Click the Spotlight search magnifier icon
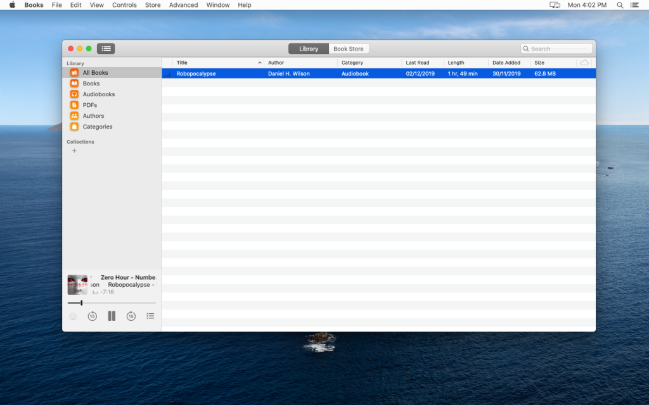 point(620,5)
